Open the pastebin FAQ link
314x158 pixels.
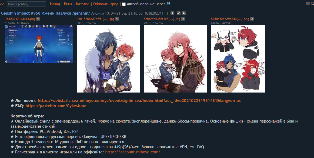(x=56, y=106)
